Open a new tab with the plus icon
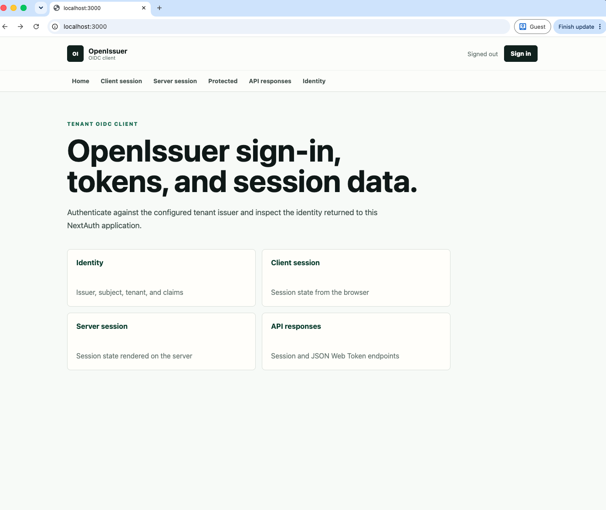This screenshot has height=510, width=606. pos(159,8)
